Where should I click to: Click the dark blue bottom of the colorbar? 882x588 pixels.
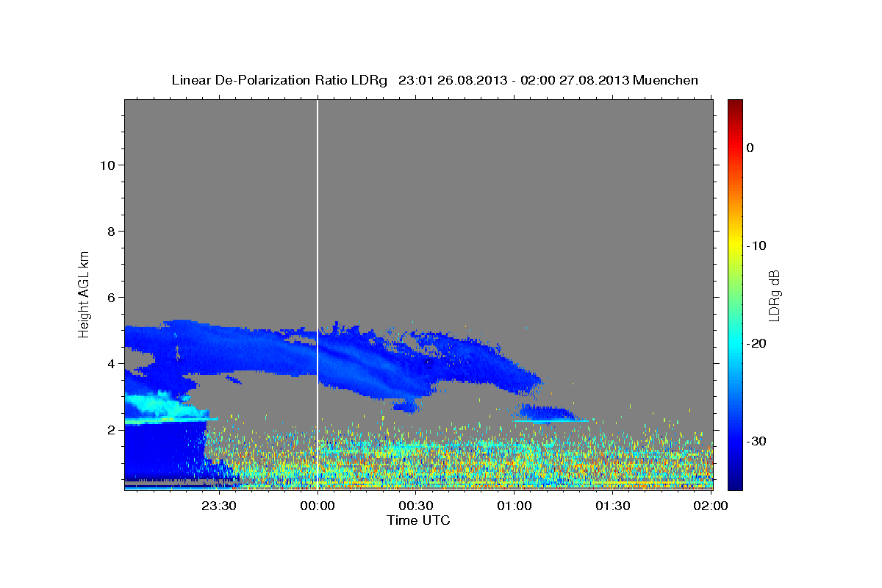[x=735, y=484]
